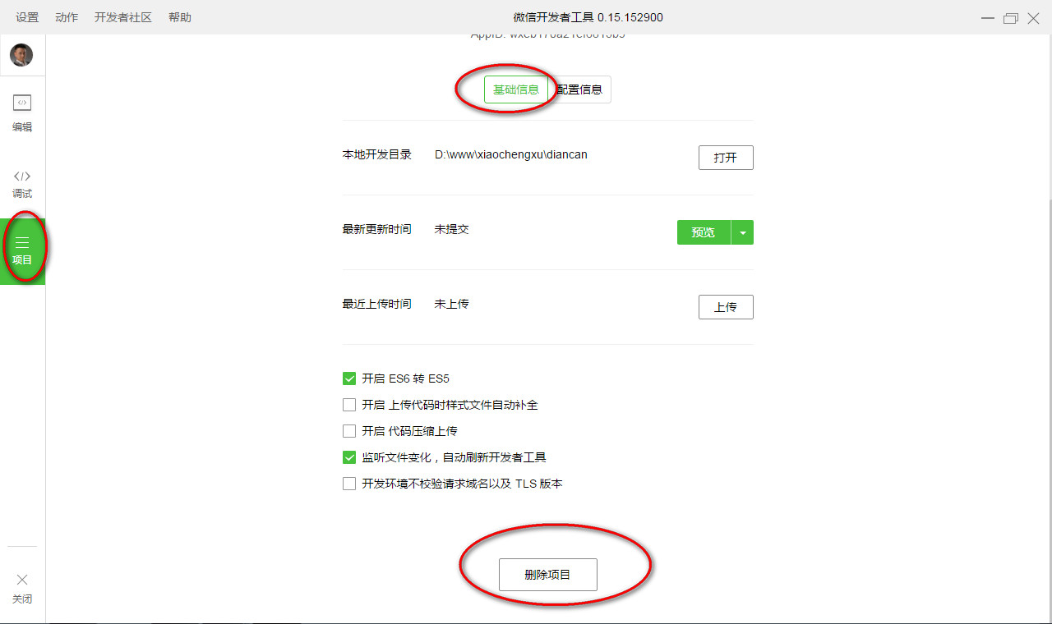Select the 项目 project sidebar item

click(22, 250)
